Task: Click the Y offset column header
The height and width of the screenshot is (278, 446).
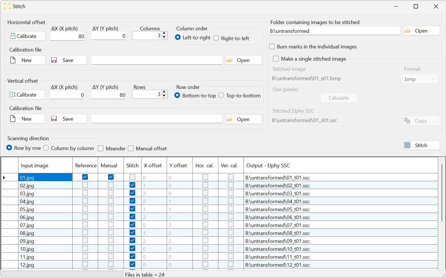Action: click(x=180, y=165)
